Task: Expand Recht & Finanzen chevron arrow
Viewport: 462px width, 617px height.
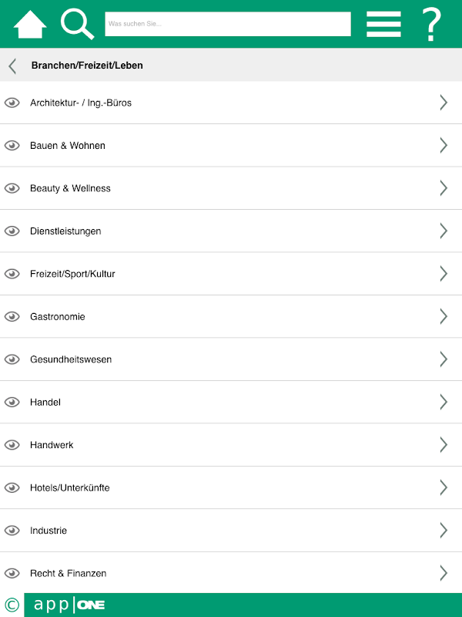Action: click(x=444, y=573)
